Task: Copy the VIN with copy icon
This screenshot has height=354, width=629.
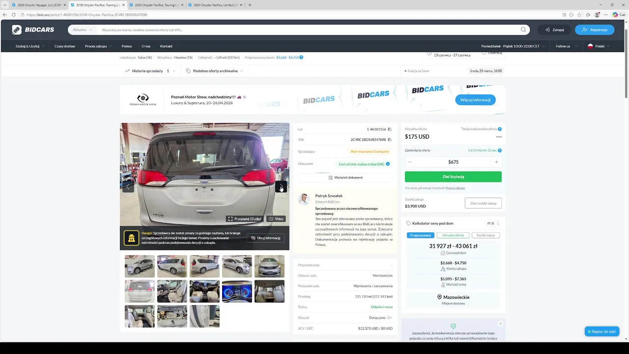Action: 390,140
